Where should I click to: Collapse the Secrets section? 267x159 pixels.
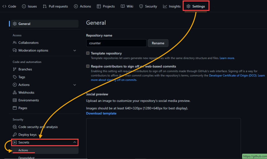pos(75,142)
